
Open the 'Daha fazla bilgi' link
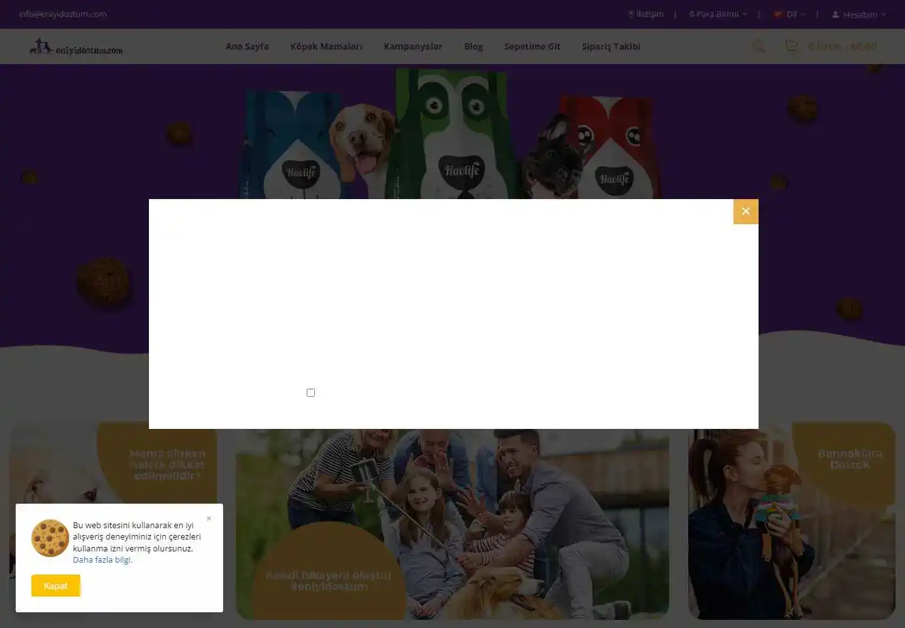click(x=102, y=560)
